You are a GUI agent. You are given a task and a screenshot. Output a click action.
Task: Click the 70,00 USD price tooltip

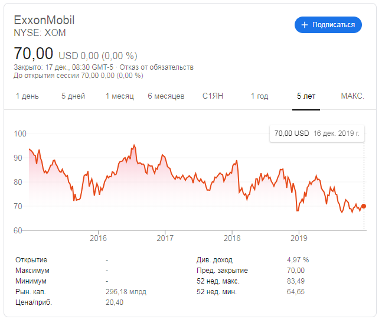317,134
